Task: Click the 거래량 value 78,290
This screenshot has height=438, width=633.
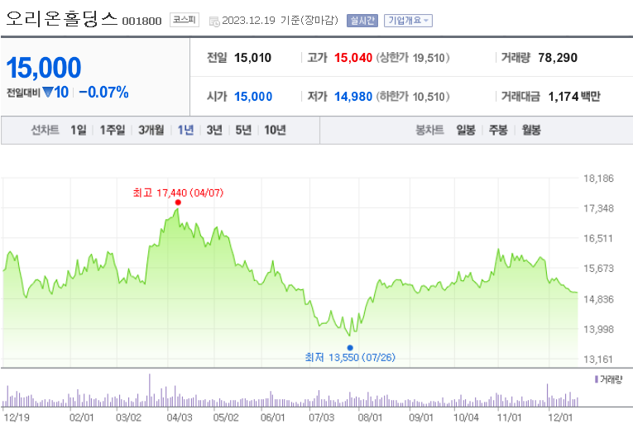Action: pyautogui.click(x=558, y=58)
